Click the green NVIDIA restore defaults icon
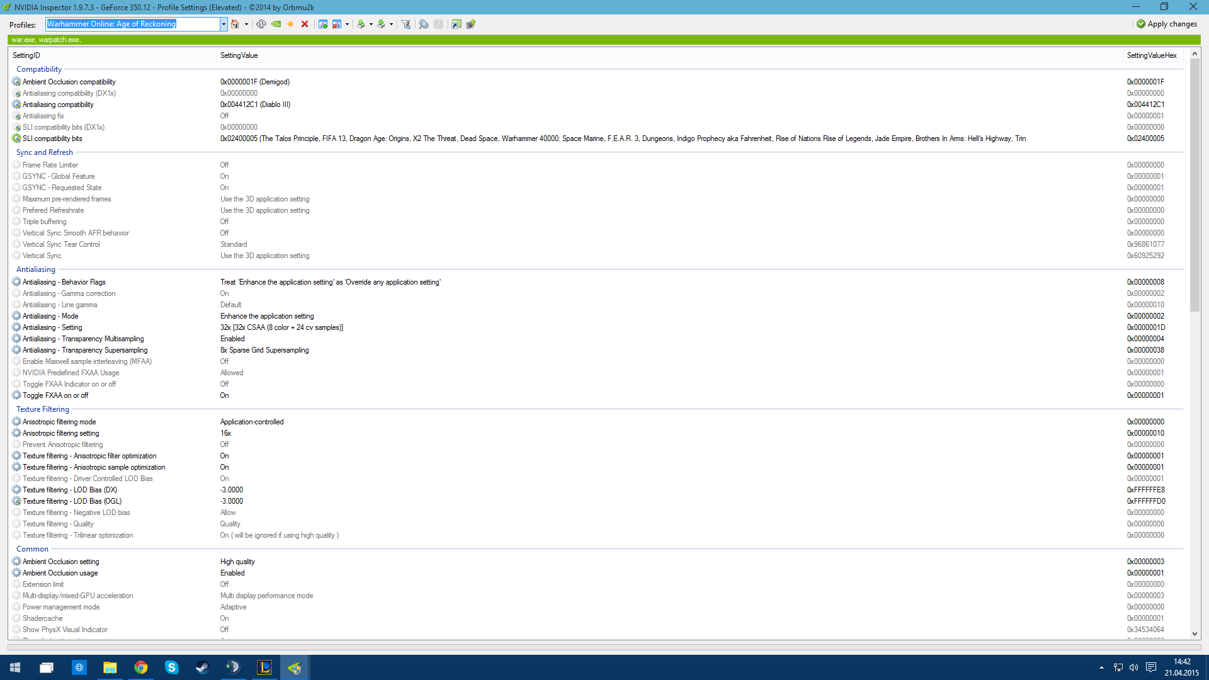Viewport: 1209px width, 680px height. click(x=276, y=24)
